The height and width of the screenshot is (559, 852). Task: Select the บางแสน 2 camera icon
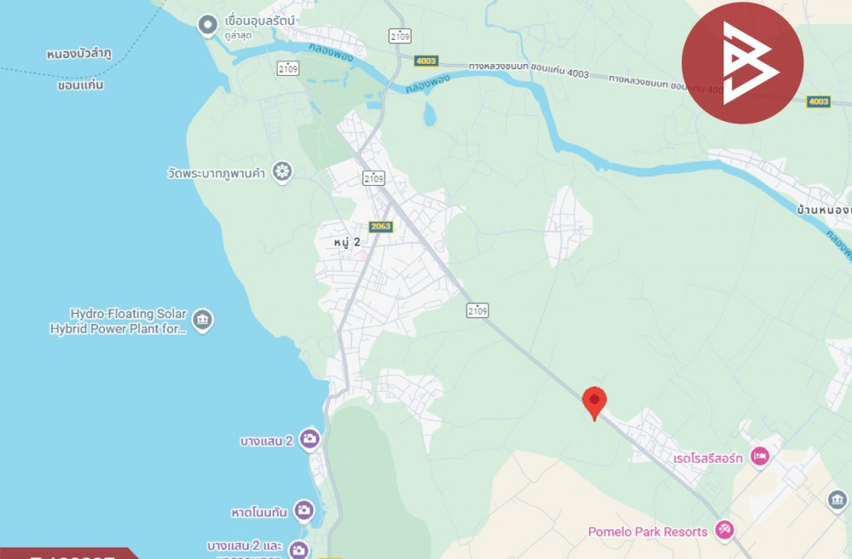pyautogui.click(x=310, y=439)
